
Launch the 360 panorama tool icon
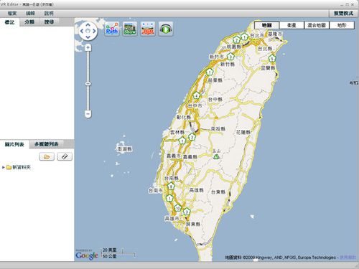(148, 29)
